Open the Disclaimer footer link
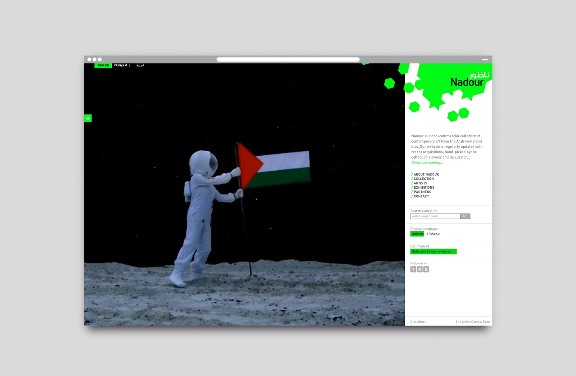The width and height of the screenshot is (576, 376). pyautogui.click(x=418, y=322)
